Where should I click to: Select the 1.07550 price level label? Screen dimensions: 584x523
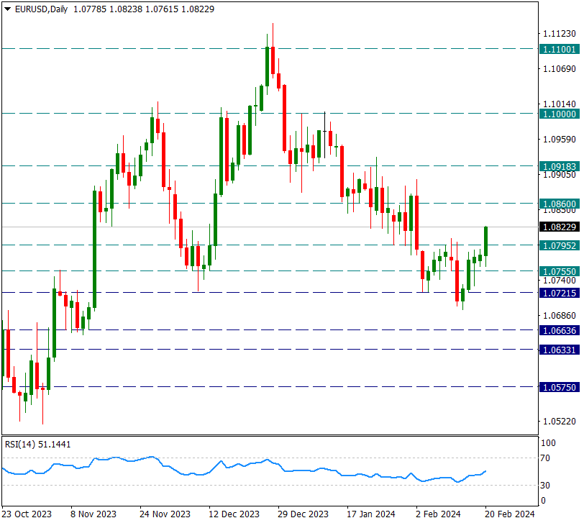[x=560, y=271]
